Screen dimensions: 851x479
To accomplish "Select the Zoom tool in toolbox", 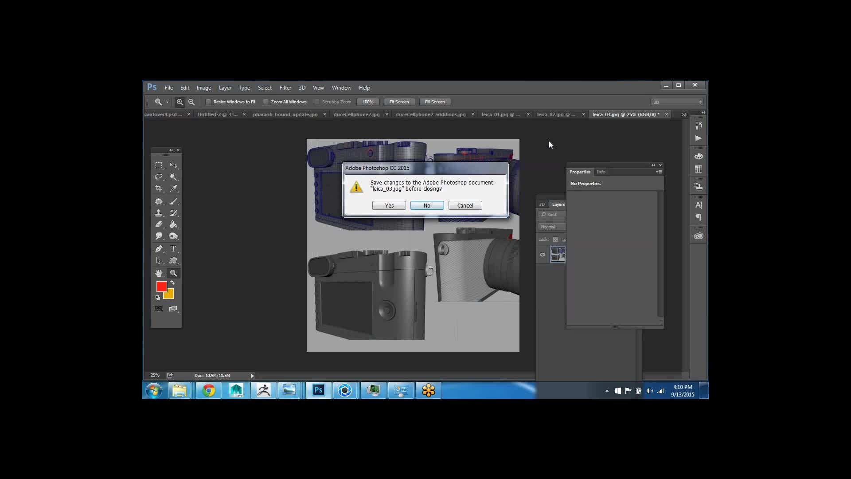I will pos(173,273).
